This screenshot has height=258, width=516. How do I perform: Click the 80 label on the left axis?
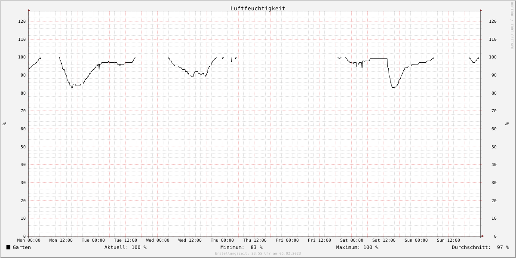[x=23, y=93]
